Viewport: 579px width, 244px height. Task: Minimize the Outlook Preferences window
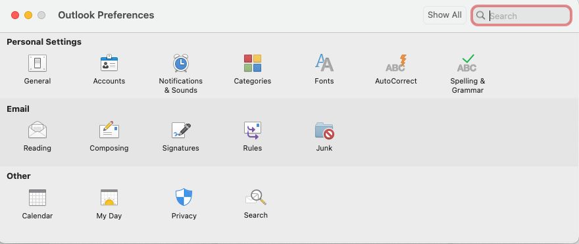pyautogui.click(x=28, y=15)
